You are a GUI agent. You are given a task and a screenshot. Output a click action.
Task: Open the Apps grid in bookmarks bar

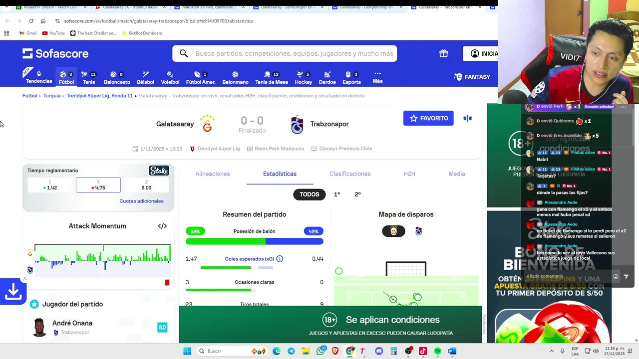[x=6, y=33]
